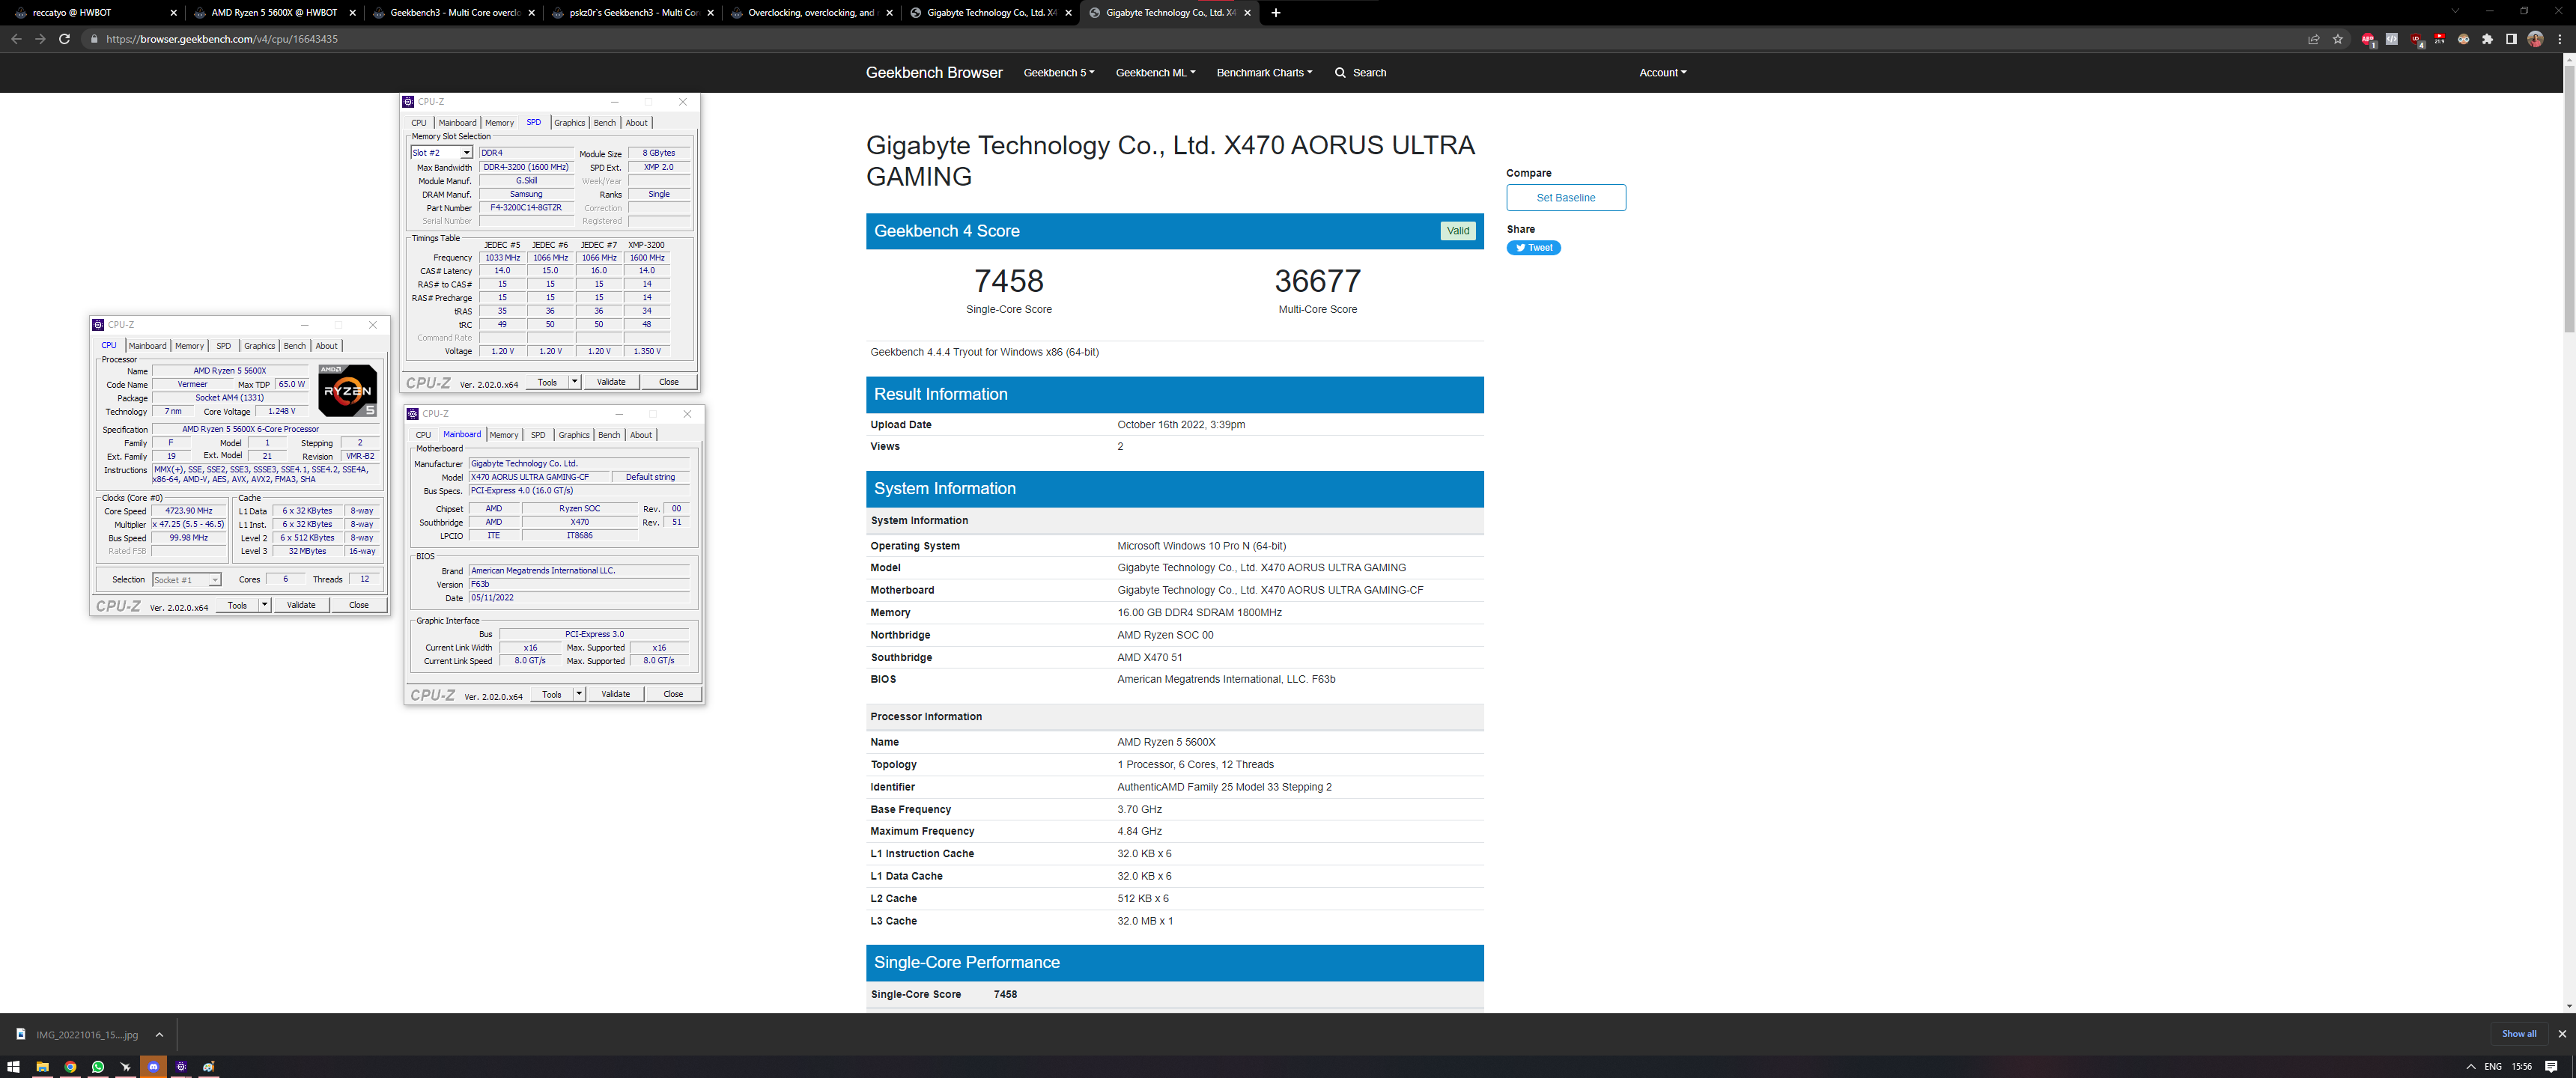Click the ENG language indicator
This screenshot has height=1078, width=2576.
(2493, 1067)
